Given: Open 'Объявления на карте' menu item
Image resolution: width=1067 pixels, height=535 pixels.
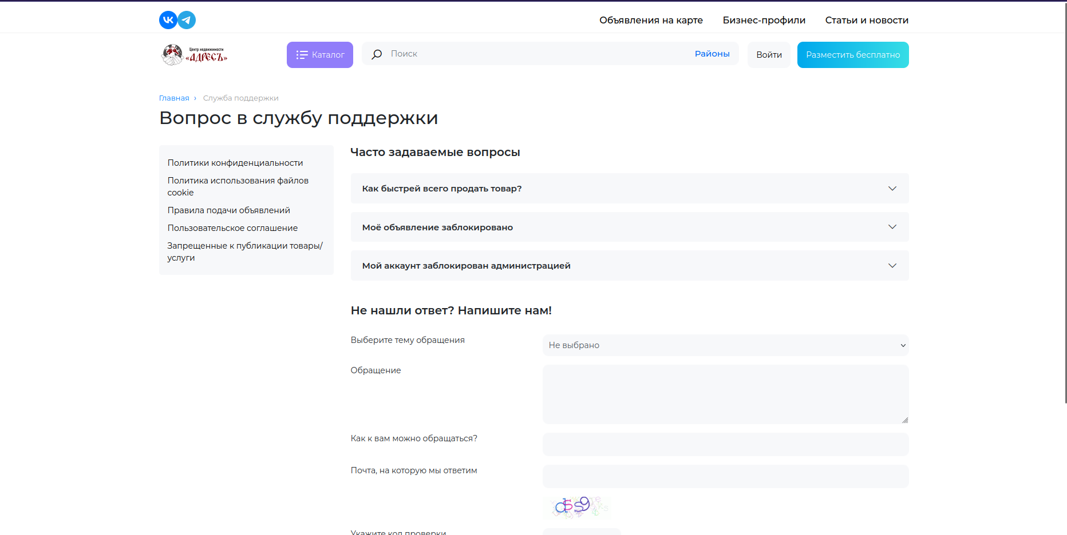Looking at the screenshot, I should (651, 21).
